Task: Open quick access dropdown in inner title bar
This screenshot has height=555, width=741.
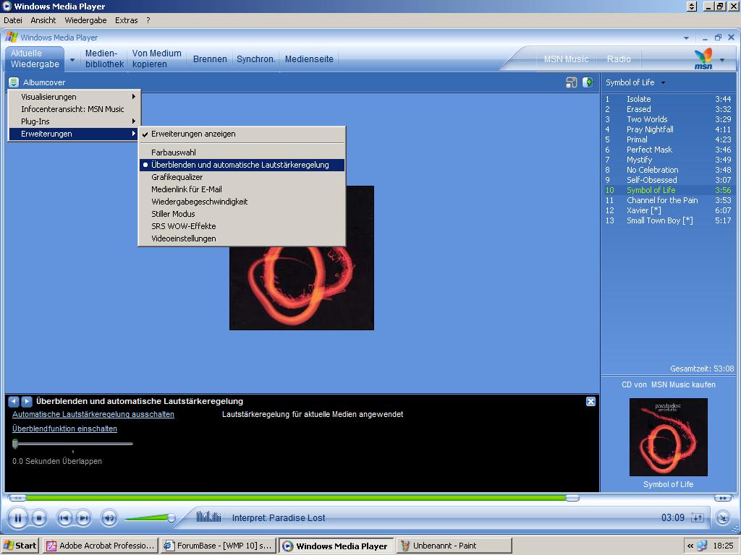Action: pos(686,38)
